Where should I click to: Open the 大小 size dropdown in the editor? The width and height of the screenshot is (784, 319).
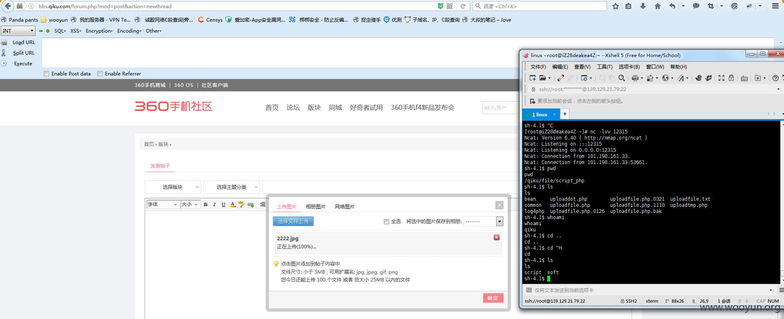190,204
